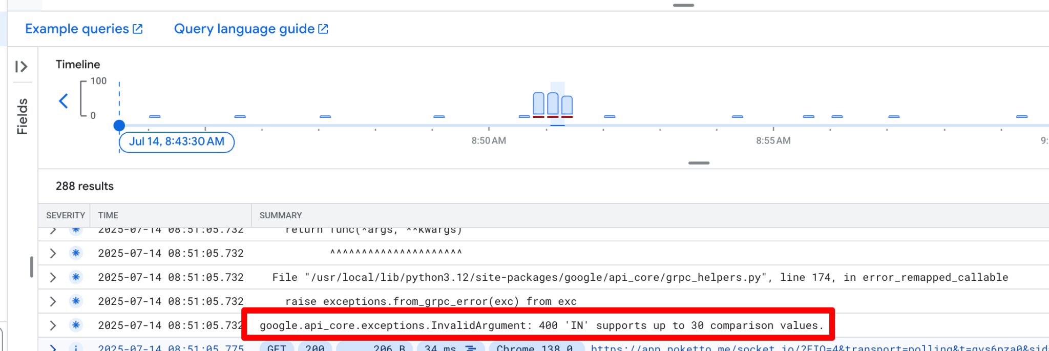Image resolution: width=1049 pixels, height=351 pixels.
Task: Click the timeline back chevron arrow
Action: click(x=64, y=101)
